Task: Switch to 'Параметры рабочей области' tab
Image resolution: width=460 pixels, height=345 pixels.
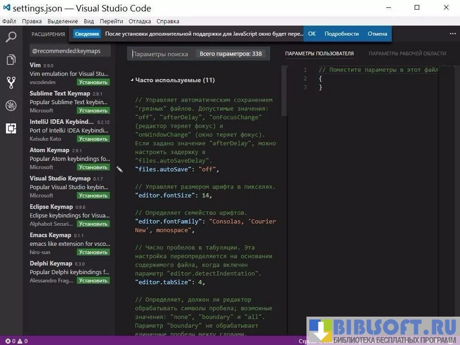Action: coord(407,54)
